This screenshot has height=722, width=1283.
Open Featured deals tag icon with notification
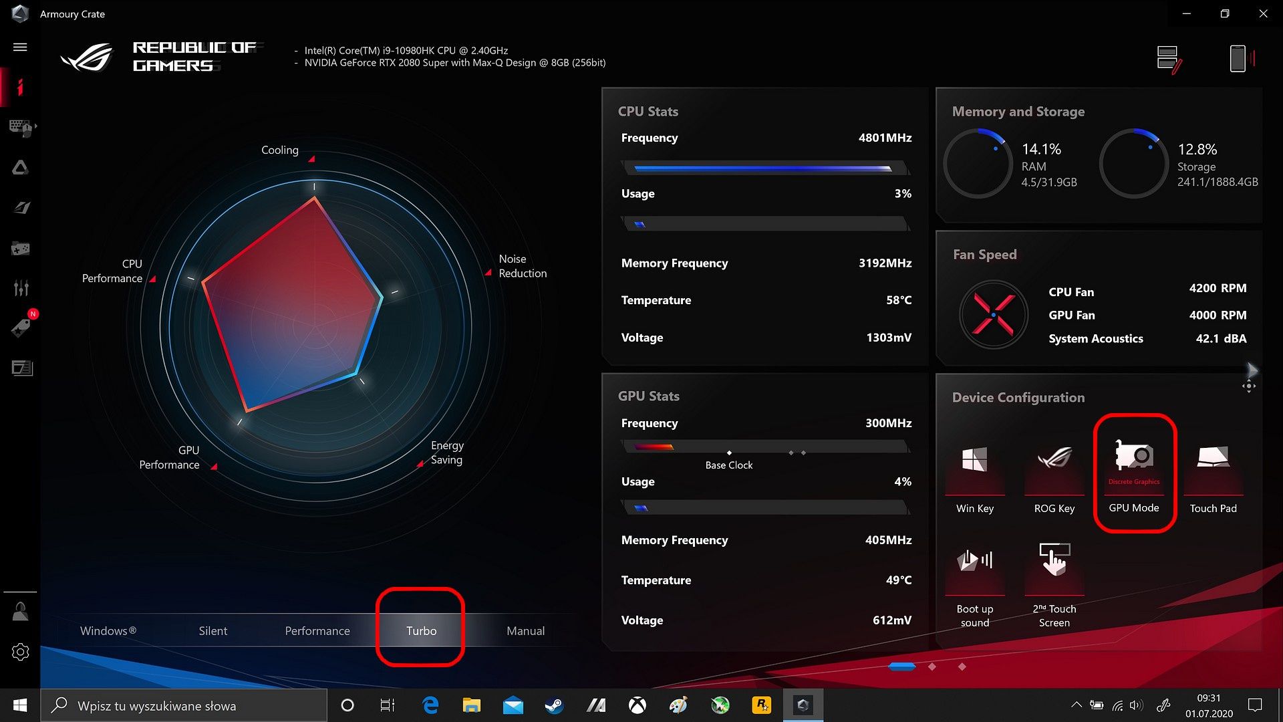pos(21,328)
